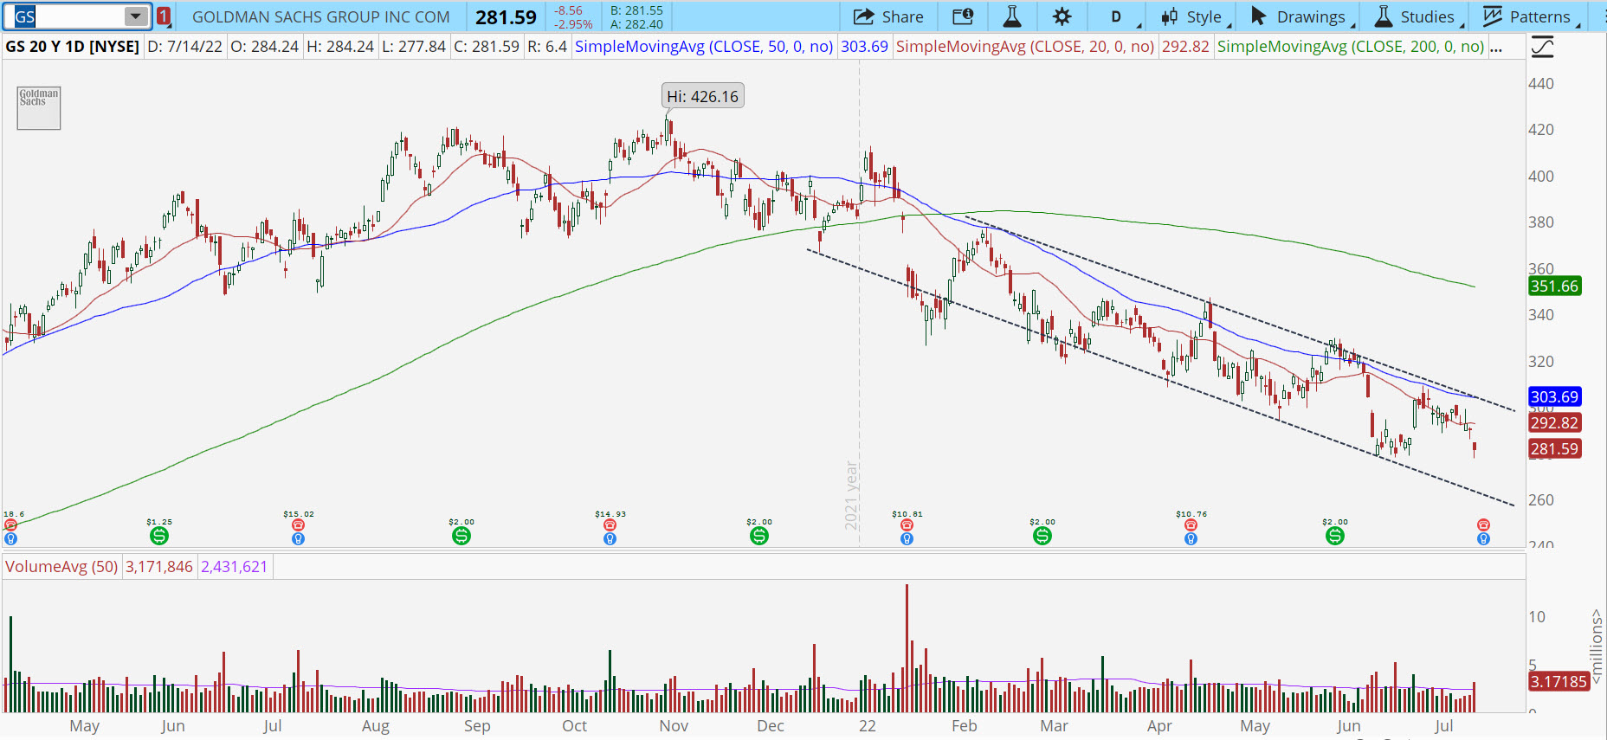This screenshot has height=740, width=1607.
Task: Click the $2.00 dividend icon near Sep
Action: pos(461,536)
